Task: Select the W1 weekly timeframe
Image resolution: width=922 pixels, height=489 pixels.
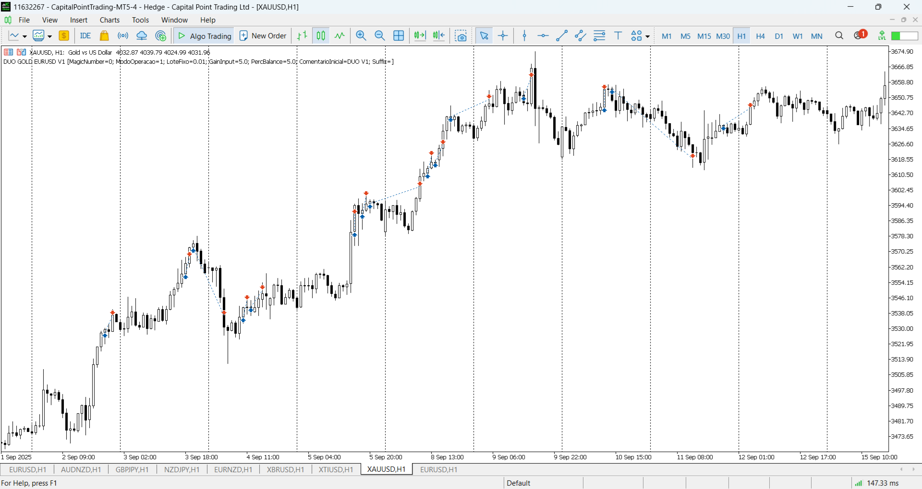Action: [798, 36]
